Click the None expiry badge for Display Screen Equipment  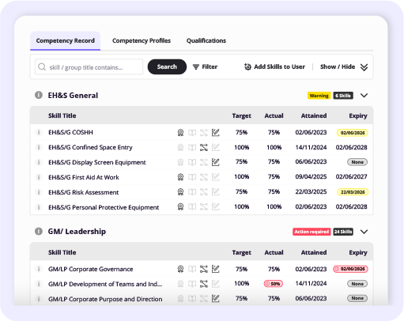click(357, 162)
